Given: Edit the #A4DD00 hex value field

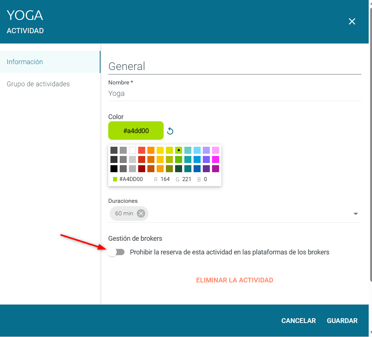Looking at the screenshot, I should [131, 179].
